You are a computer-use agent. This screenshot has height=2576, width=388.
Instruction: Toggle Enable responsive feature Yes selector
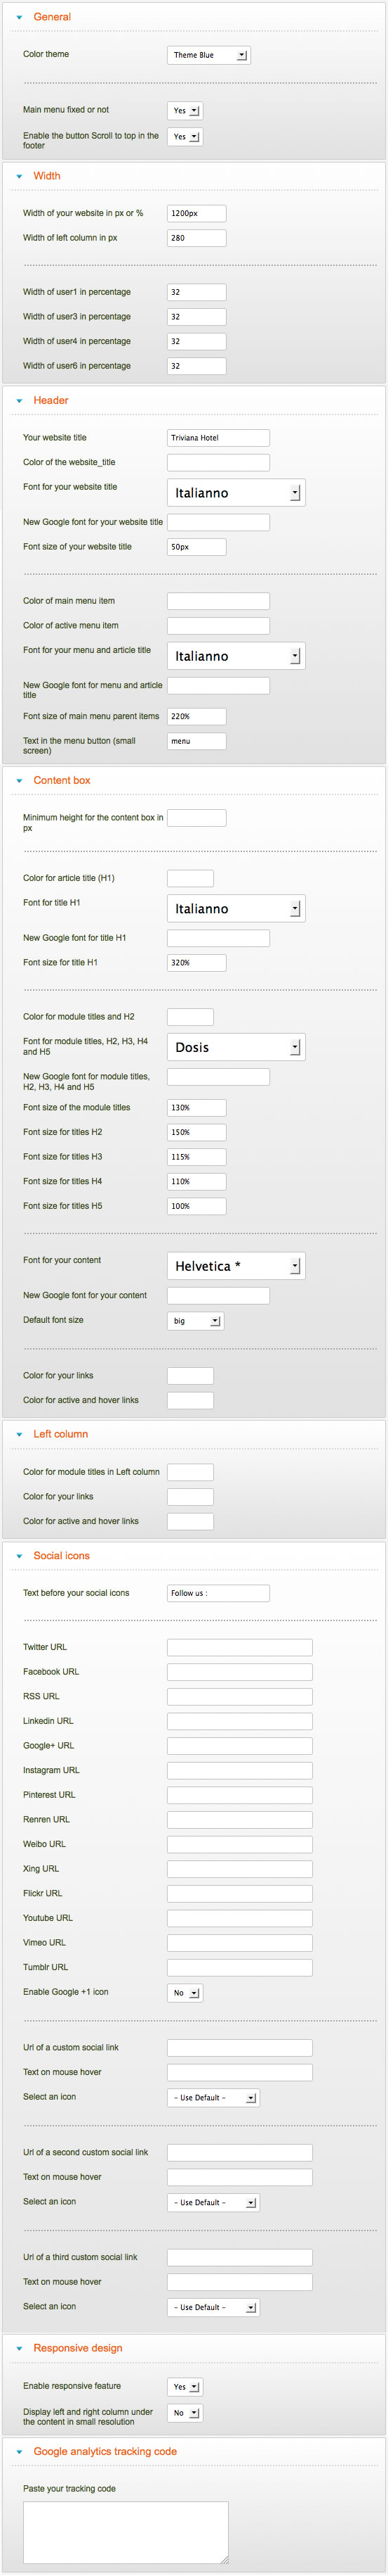(185, 2386)
